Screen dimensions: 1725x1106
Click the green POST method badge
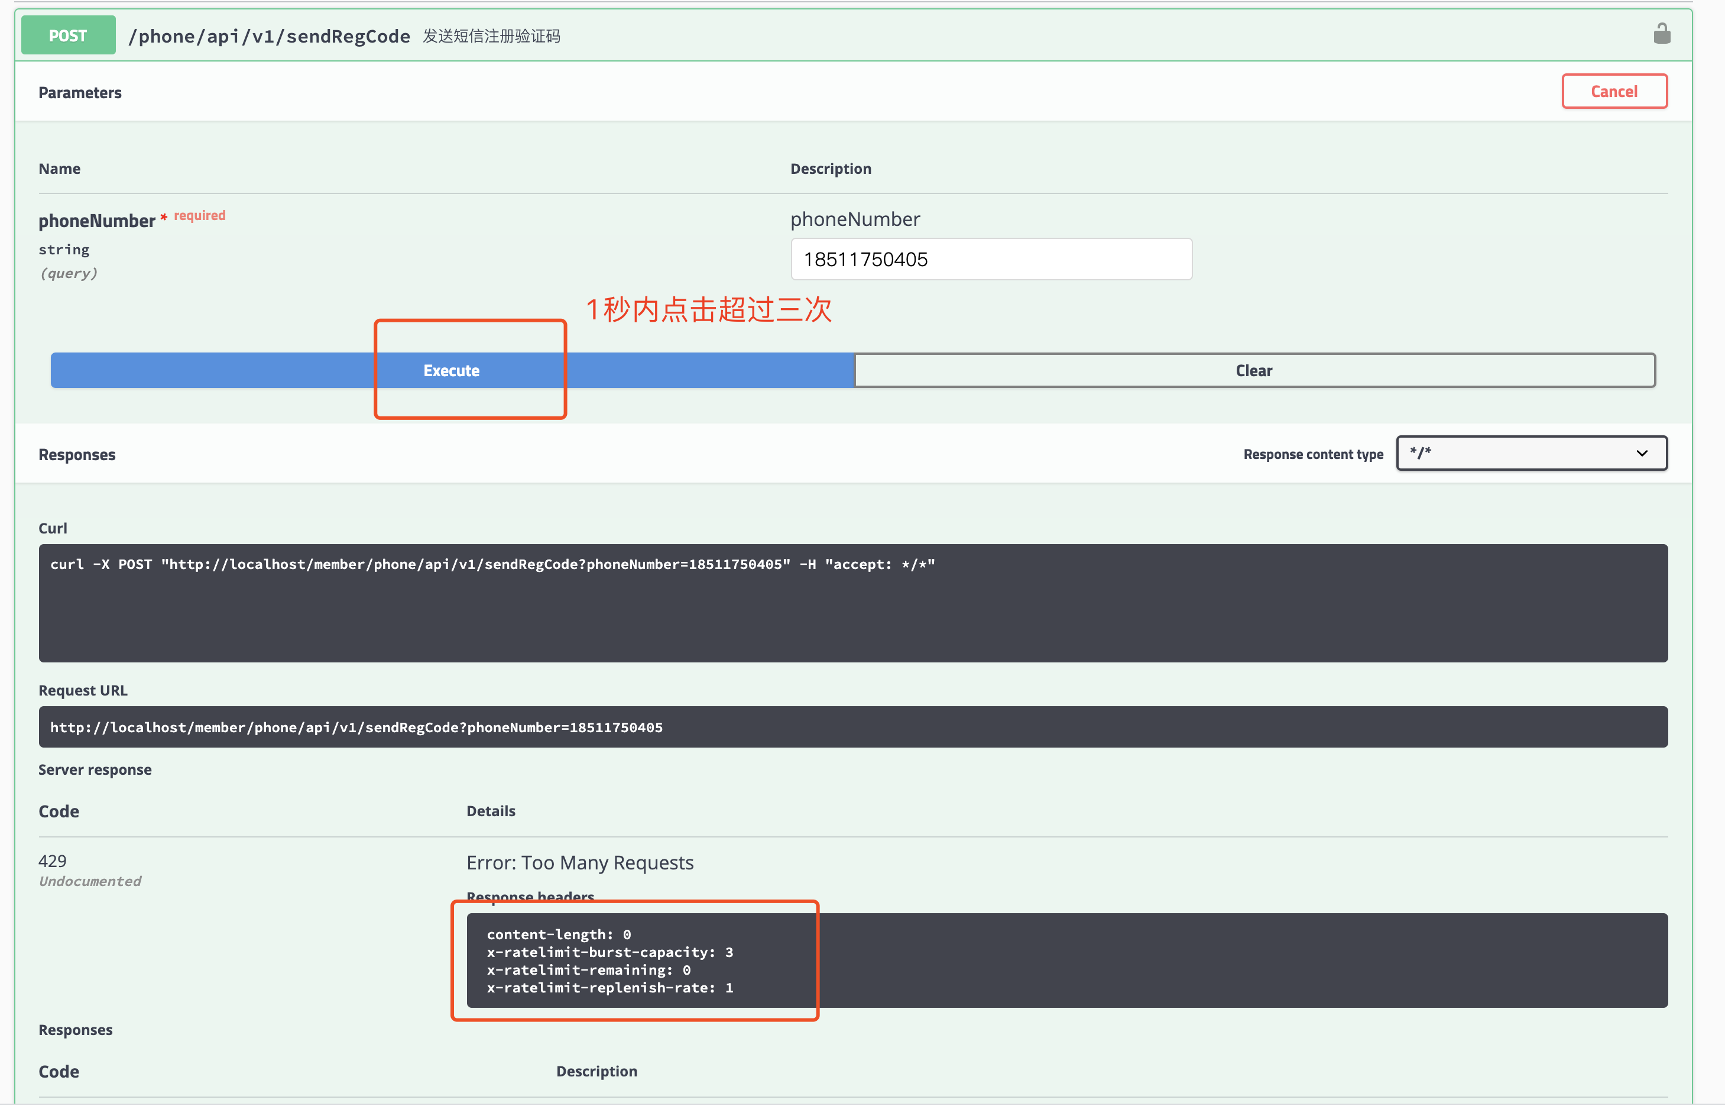point(68,35)
